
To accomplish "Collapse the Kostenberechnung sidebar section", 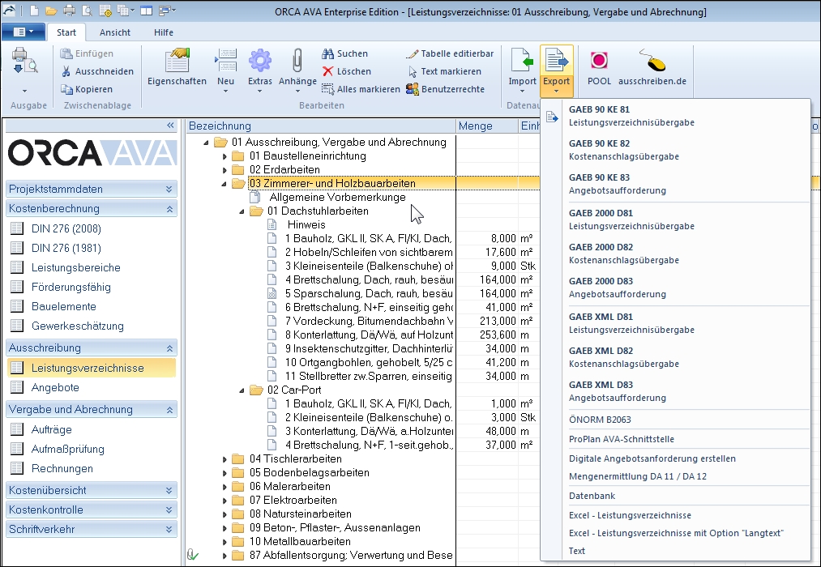I will click(x=169, y=209).
